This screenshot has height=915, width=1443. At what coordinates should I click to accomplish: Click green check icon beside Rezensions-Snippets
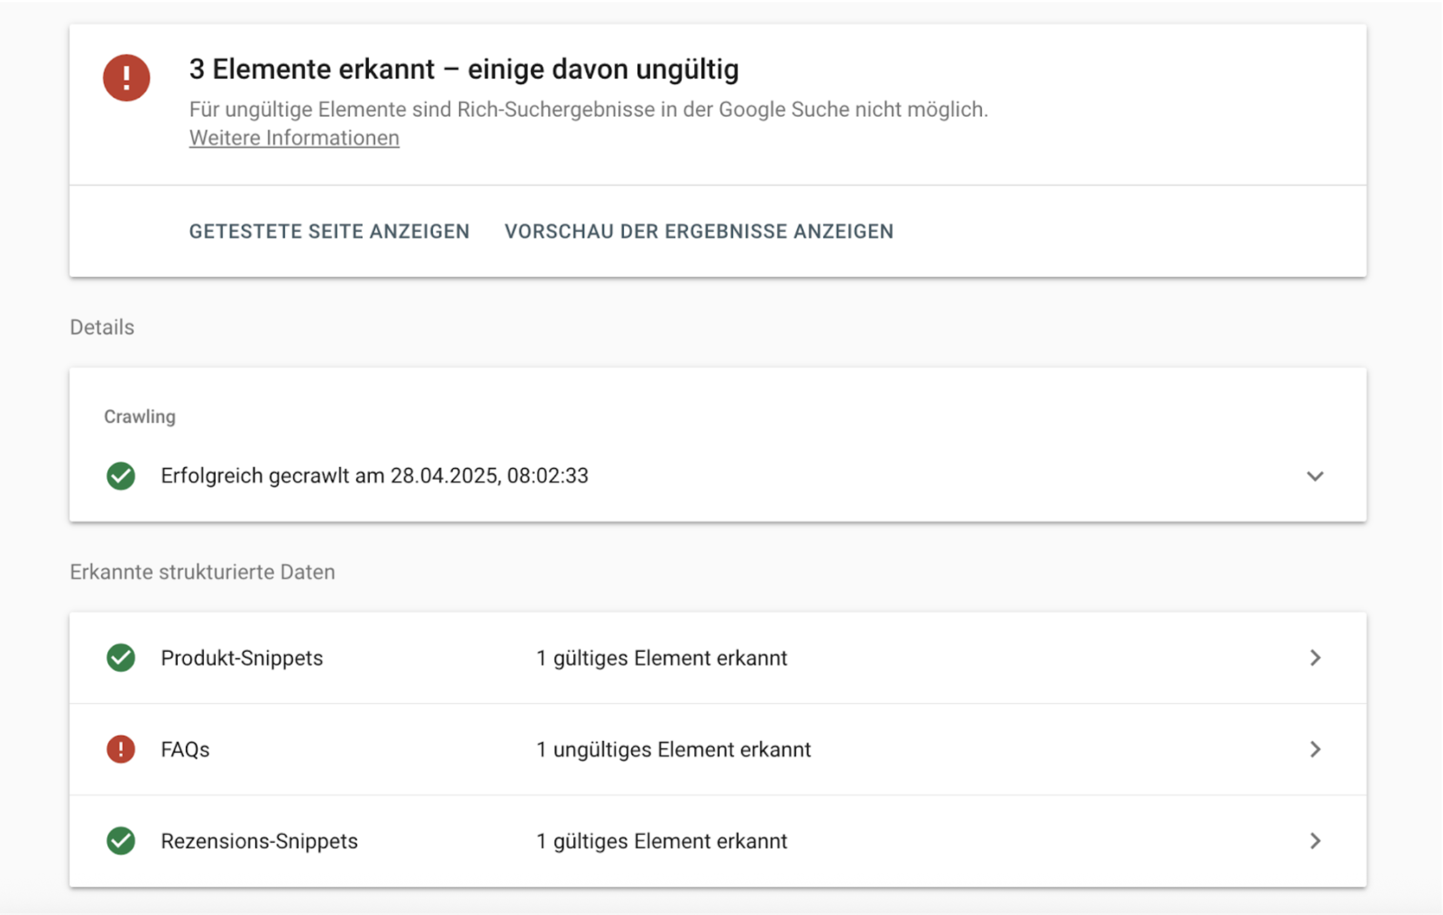coord(121,841)
